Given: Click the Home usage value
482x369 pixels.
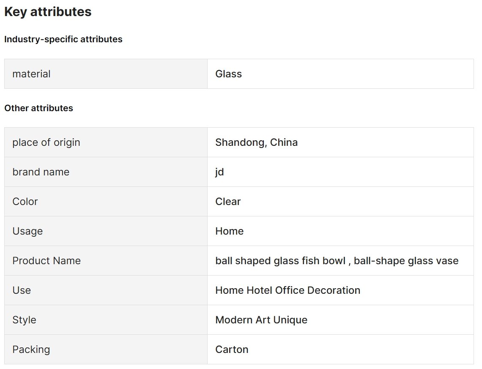Looking at the screenshot, I should (x=229, y=231).
